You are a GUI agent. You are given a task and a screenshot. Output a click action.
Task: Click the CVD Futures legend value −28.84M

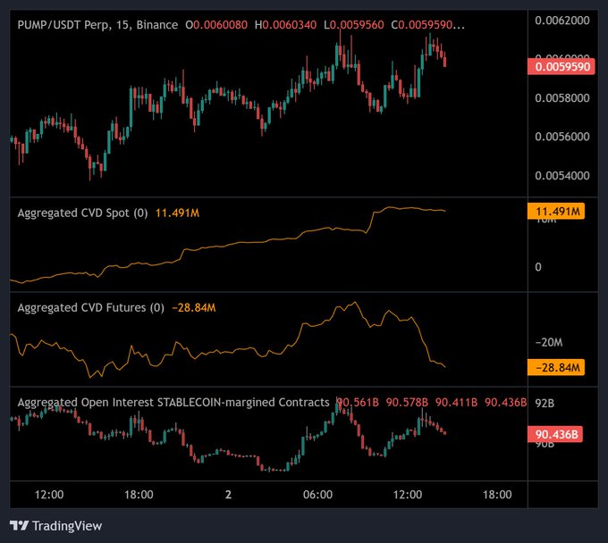click(x=193, y=308)
